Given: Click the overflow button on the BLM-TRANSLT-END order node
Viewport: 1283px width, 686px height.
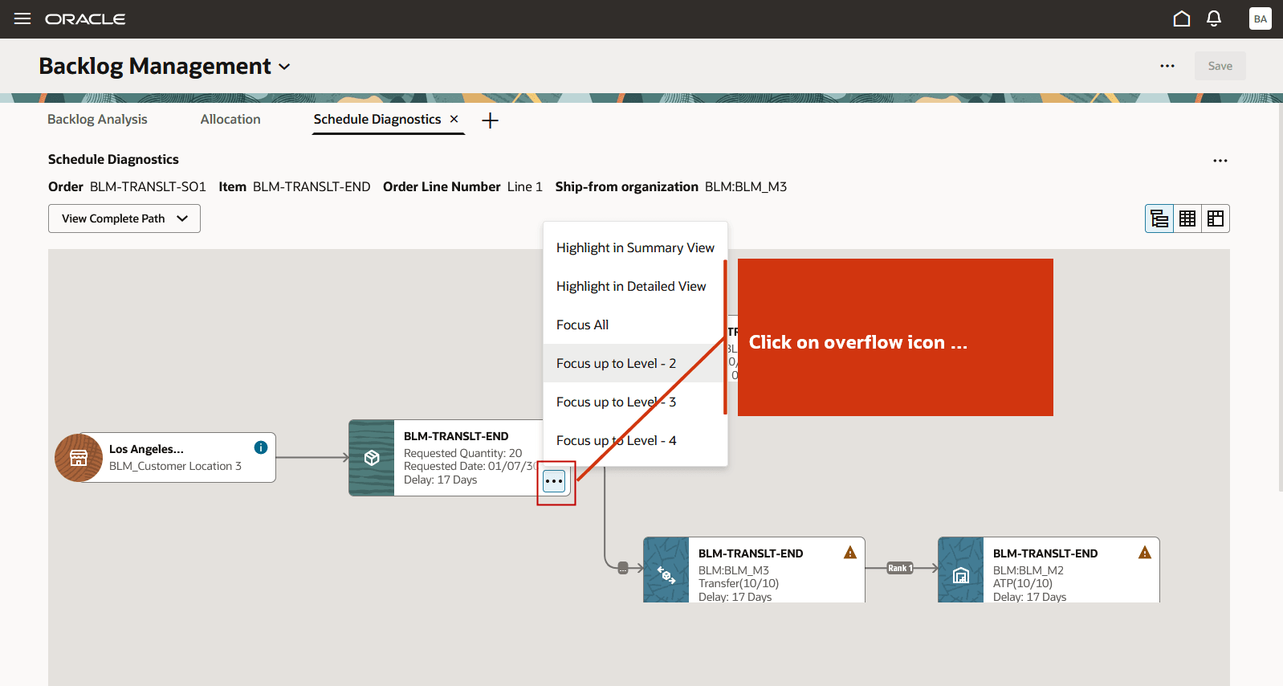Looking at the screenshot, I should click(554, 481).
